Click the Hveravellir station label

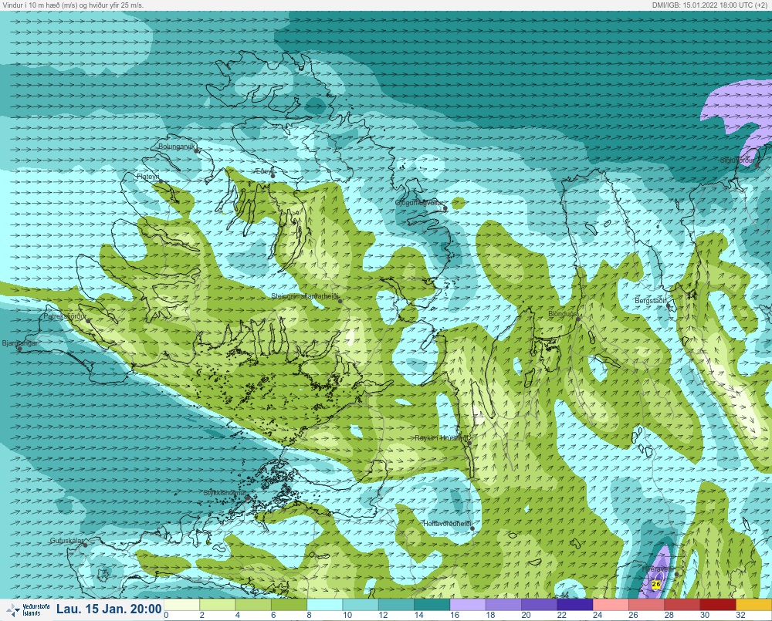658,569
